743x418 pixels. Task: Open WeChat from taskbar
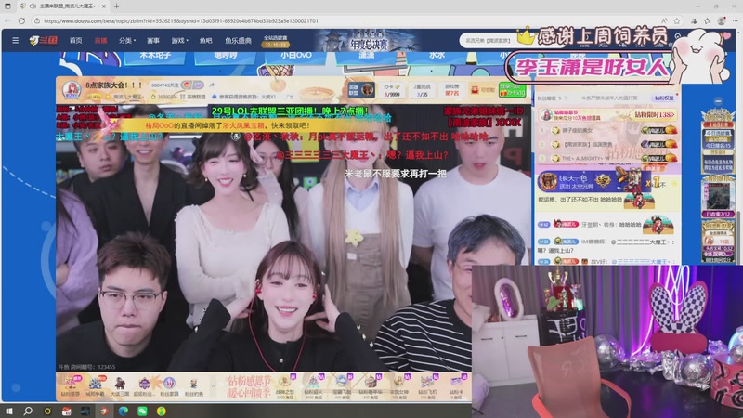(142, 411)
